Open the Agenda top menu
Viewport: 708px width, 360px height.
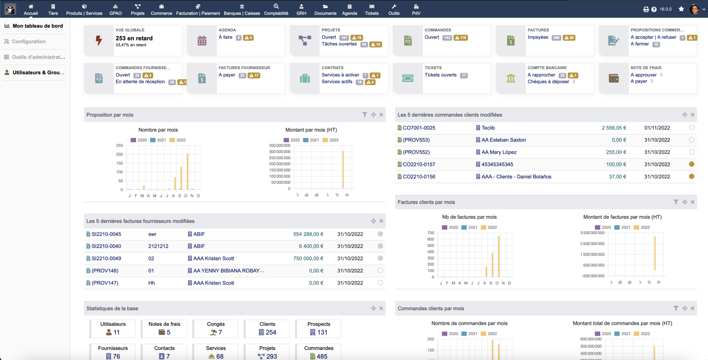pyautogui.click(x=350, y=10)
